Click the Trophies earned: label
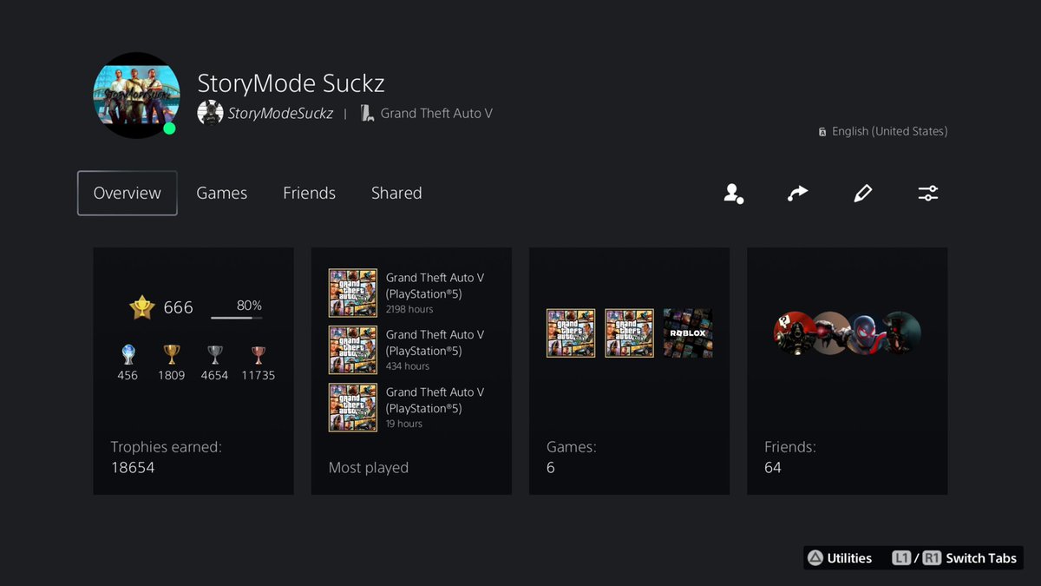Viewport: 1041px width, 586px height. tap(167, 447)
